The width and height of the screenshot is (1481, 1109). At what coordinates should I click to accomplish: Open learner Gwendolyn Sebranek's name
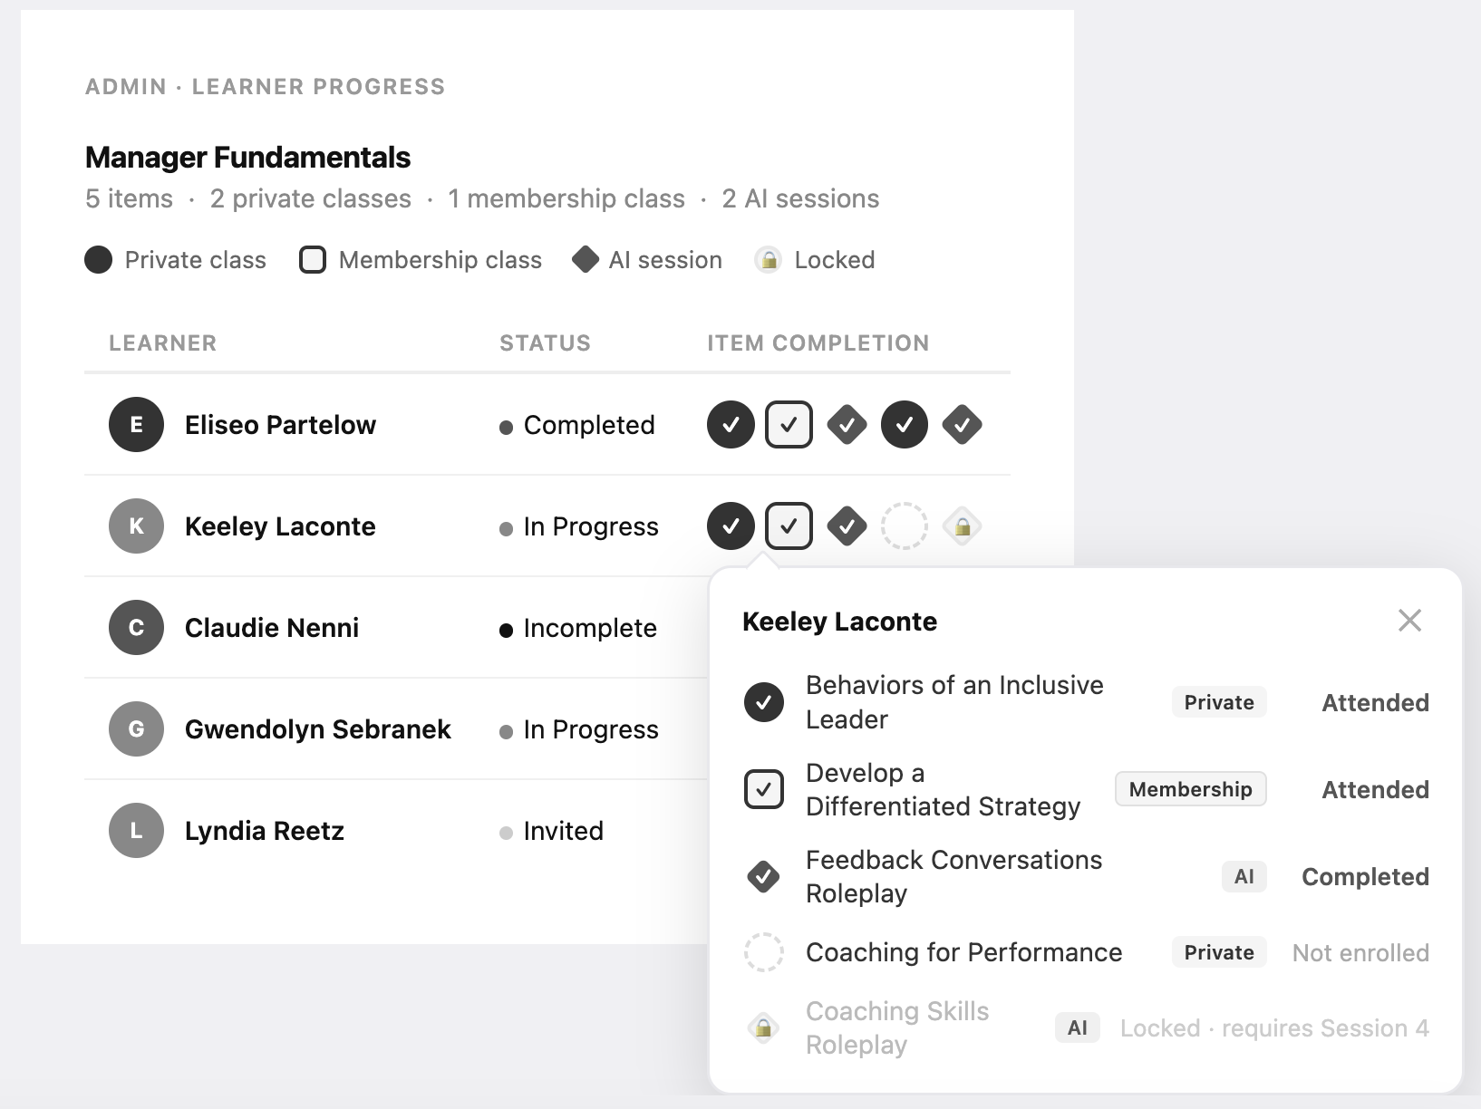[318, 729]
